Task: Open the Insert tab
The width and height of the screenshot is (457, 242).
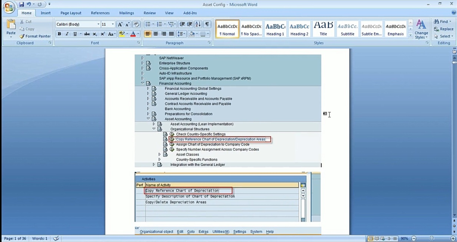Action: point(46,13)
